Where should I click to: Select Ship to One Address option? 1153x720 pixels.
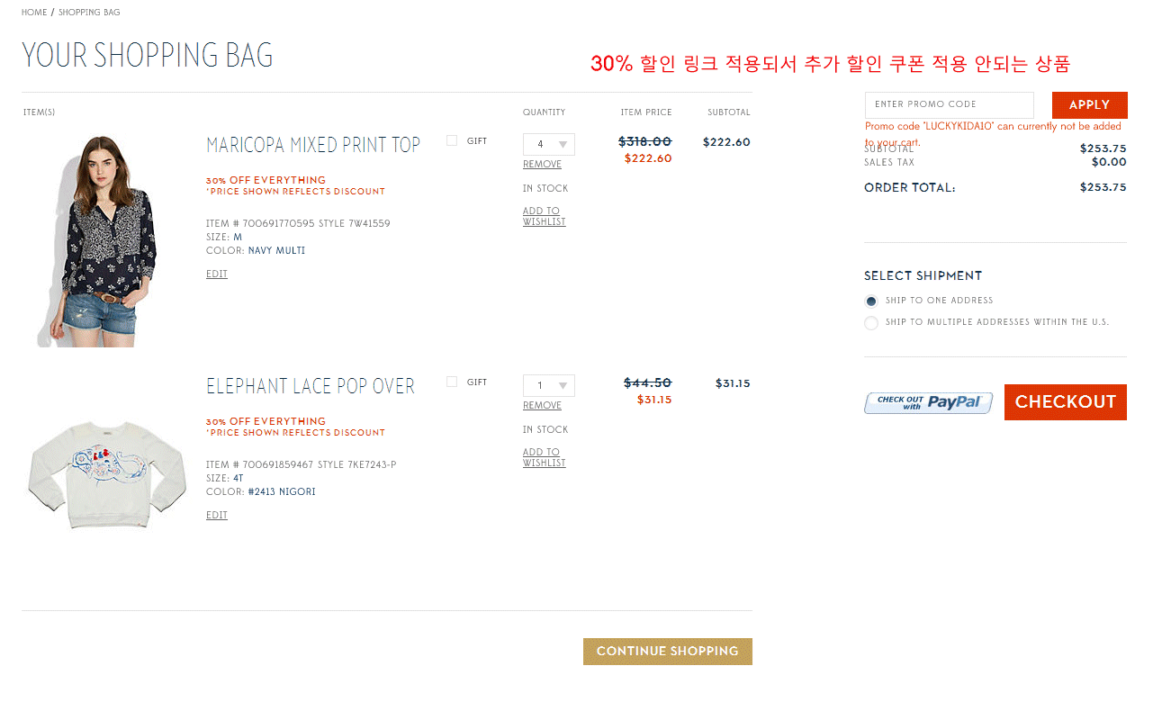[871, 301]
